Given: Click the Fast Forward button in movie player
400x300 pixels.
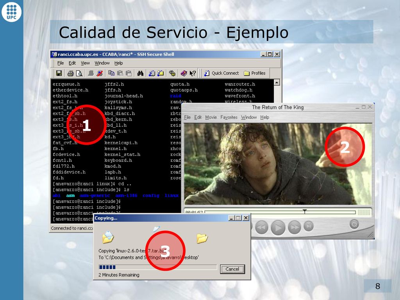Looking at the screenshot, I should point(295,227).
